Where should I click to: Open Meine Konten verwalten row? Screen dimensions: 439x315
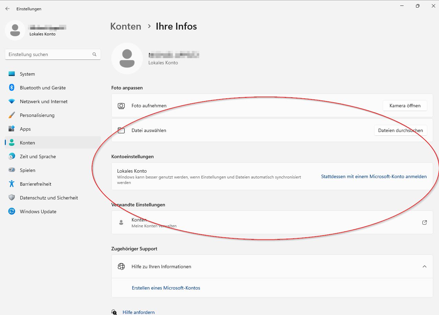tap(272, 222)
